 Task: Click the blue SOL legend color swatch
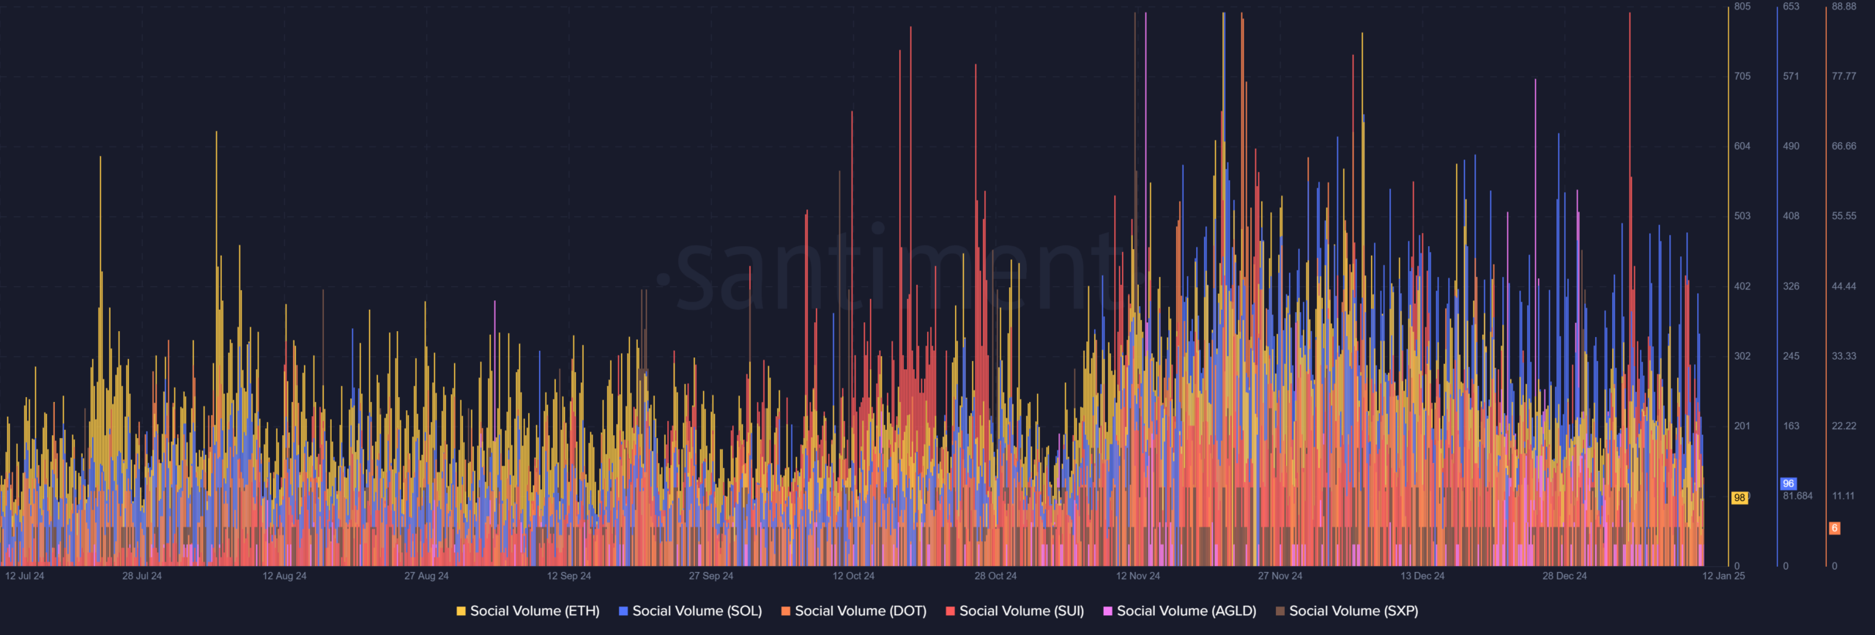(x=623, y=611)
